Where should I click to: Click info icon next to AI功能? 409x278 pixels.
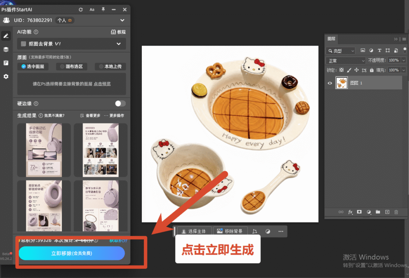pos(36,32)
